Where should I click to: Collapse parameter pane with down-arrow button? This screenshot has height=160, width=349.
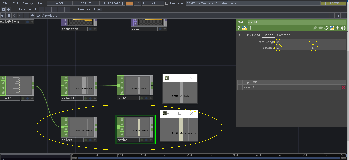pyautogui.click(x=343, y=16)
